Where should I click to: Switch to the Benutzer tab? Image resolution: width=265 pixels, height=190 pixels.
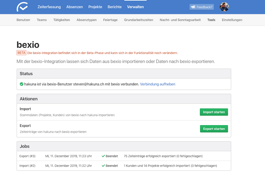tap(23, 20)
